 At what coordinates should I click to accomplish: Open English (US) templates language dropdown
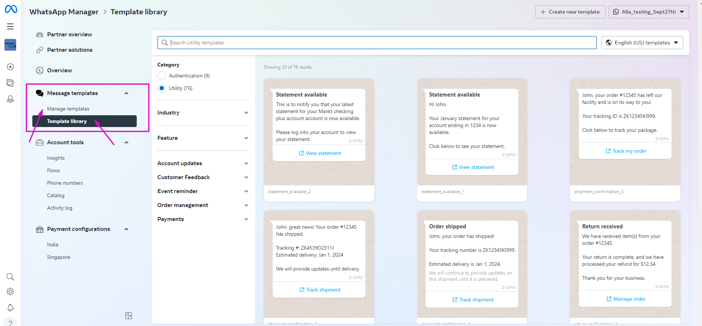pos(642,43)
